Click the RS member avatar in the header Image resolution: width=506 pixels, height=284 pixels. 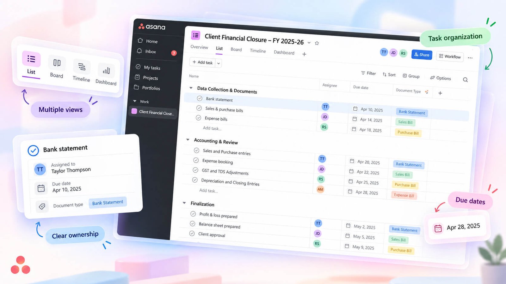click(x=403, y=53)
